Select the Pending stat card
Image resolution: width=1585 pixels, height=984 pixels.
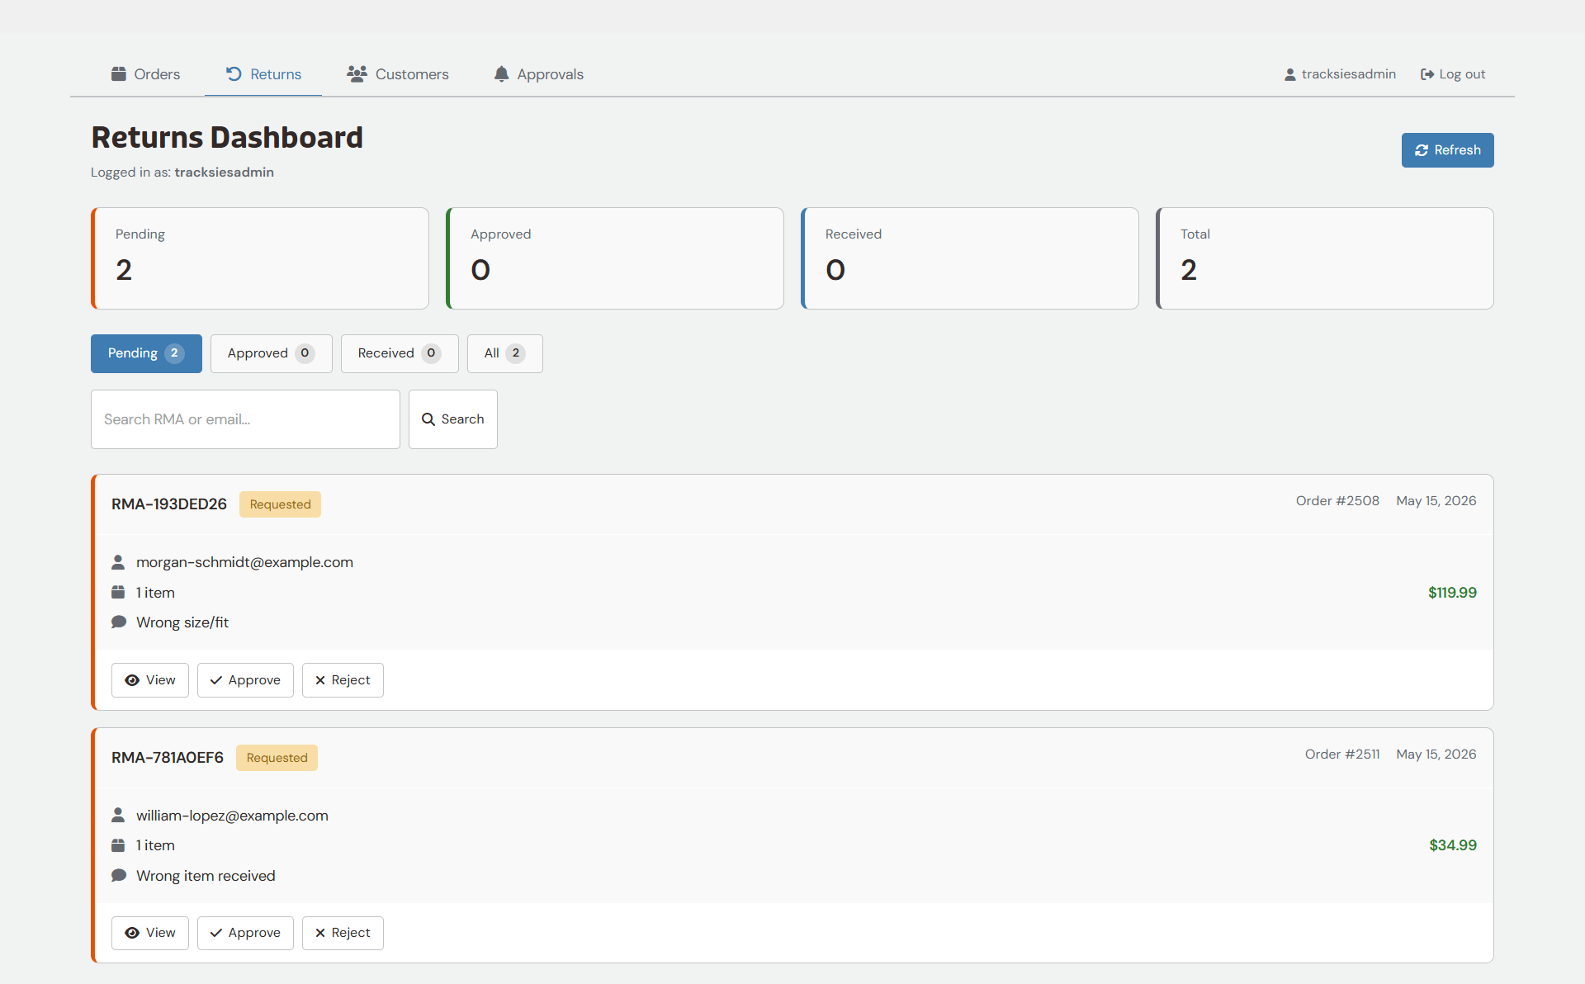[x=260, y=258]
